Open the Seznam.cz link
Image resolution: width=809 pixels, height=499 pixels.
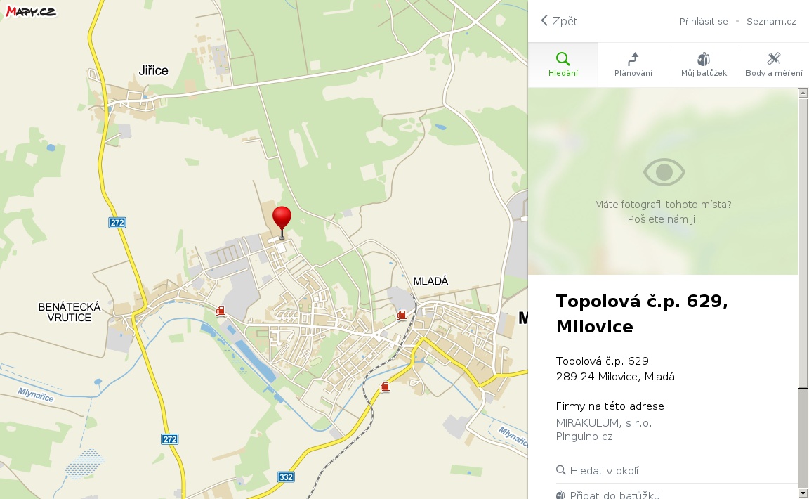771,21
